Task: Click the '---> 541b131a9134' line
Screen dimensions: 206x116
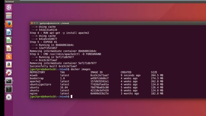Action: [44, 30]
